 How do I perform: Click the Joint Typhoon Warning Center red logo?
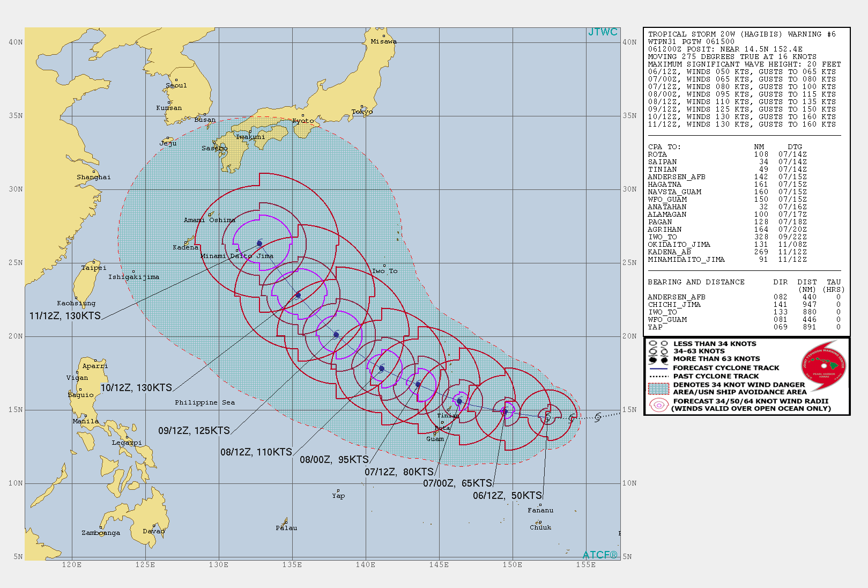point(824,366)
